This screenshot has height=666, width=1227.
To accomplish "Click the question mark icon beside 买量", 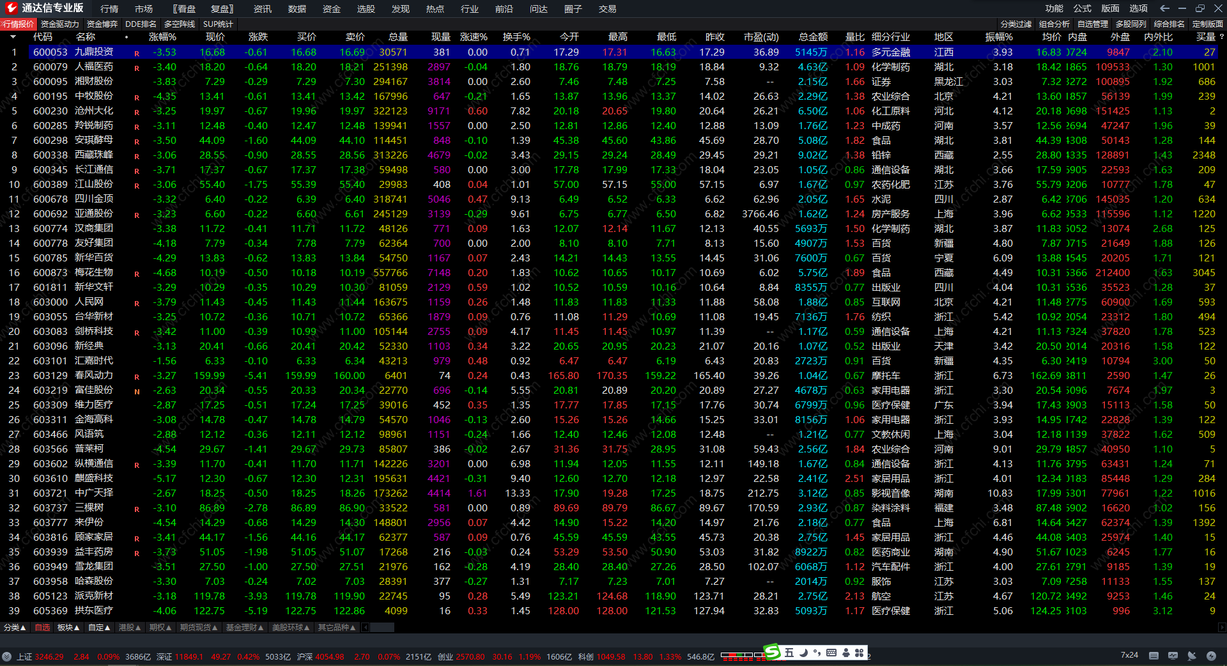I will [x=1221, y=37].
